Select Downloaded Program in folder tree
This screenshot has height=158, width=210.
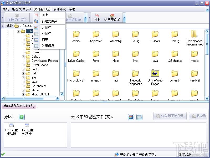[45, 61]
